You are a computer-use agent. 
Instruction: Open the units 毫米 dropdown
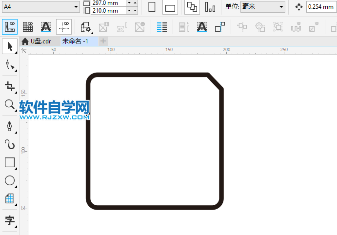point(263,7)
